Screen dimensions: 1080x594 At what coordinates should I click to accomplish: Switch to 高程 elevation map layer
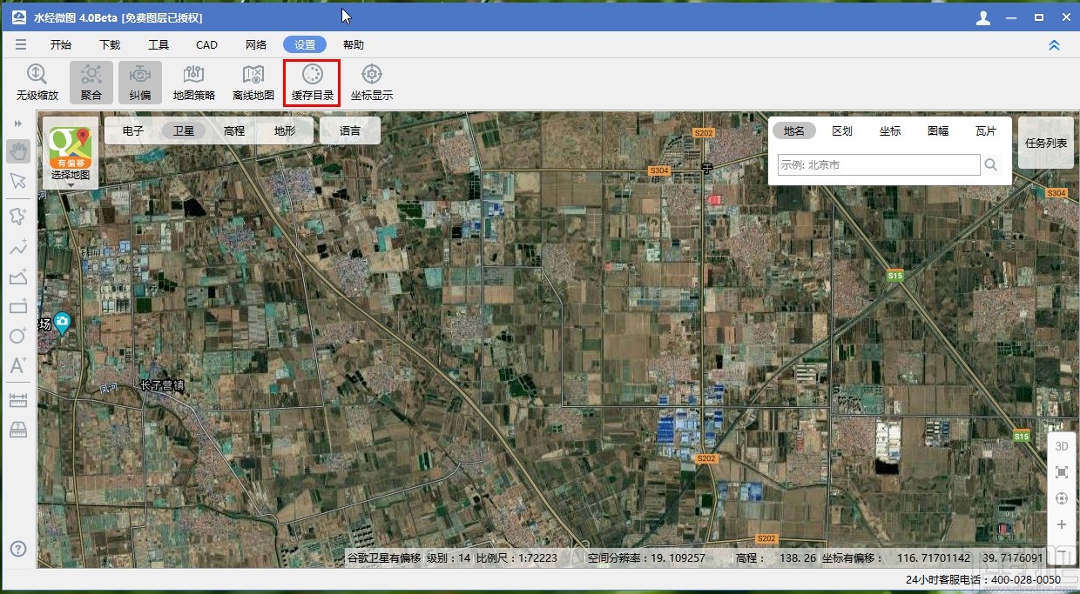tap(234, 131)
